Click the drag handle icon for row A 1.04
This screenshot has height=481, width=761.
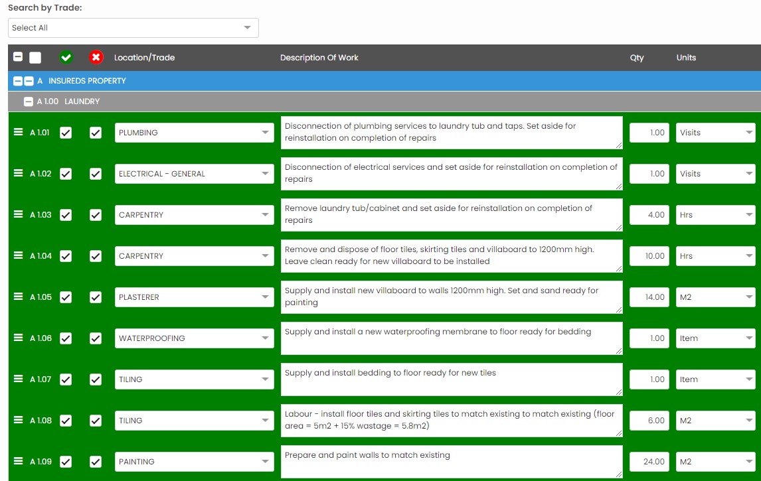[x=19, y=255]
